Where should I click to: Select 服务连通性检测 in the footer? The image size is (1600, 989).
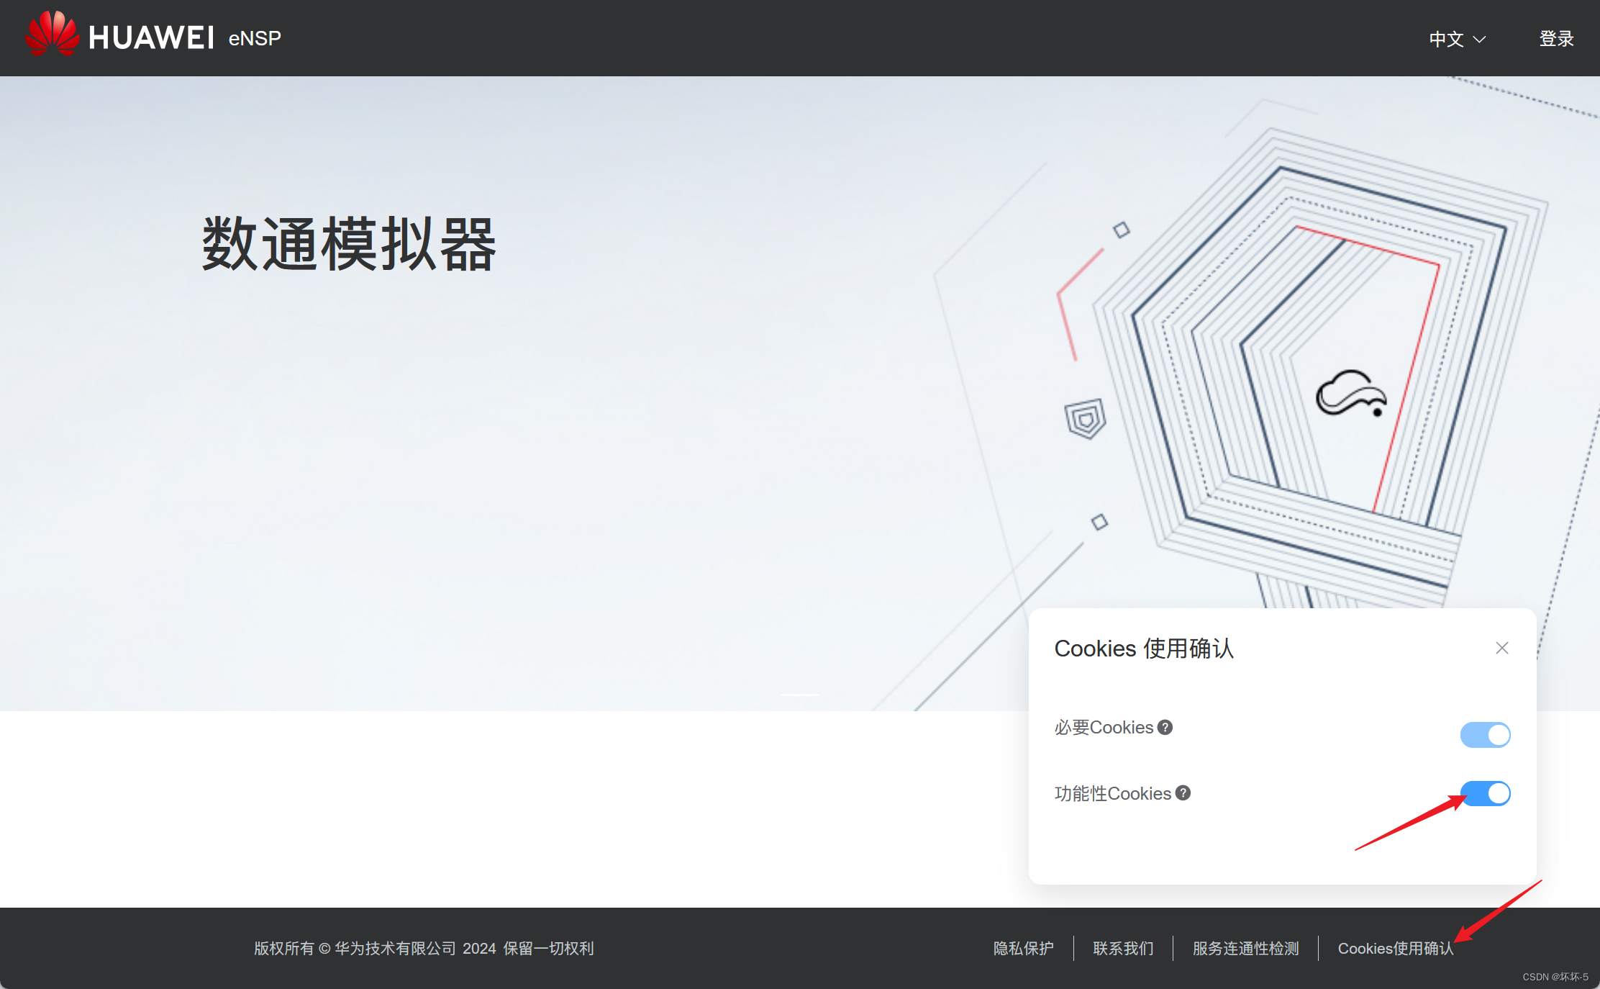1245,948
